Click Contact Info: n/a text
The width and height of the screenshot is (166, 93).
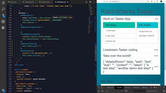[145, 32]
